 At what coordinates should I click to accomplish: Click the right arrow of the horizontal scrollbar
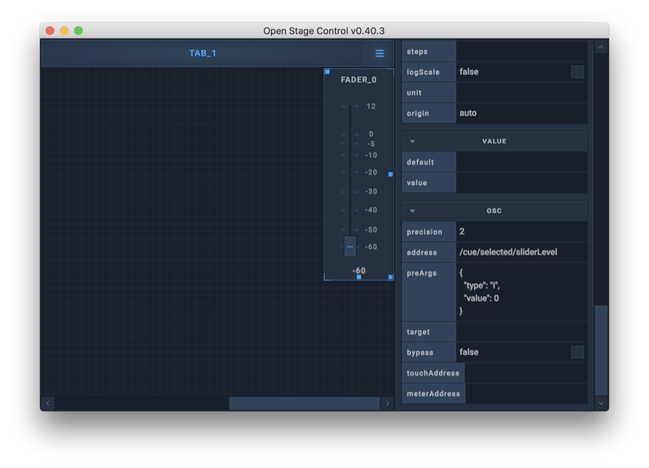coord(387,403)
